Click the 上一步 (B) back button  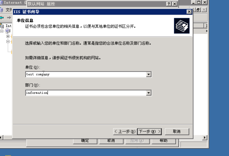coord(125,132)
